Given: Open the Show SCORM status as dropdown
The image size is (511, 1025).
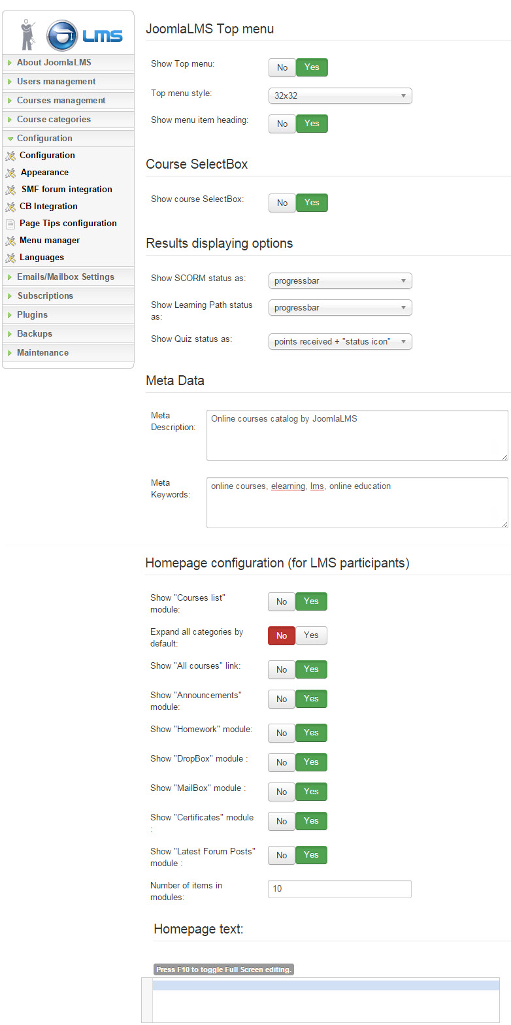Looking at the screenshot, I should pos(340,281).
